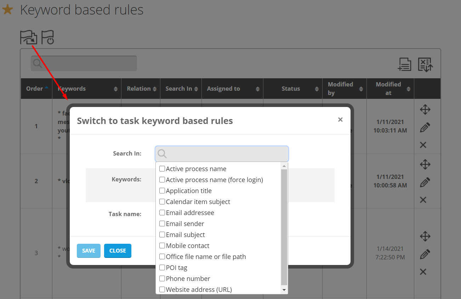Edit rule 2 with the pencil icon
Viewport: 461px width, 299px height.
[x=425, y=182]
